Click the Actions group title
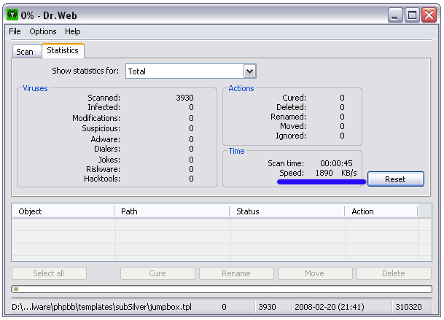The height and width of the screenshot is (320, 444). coord(241,88)
